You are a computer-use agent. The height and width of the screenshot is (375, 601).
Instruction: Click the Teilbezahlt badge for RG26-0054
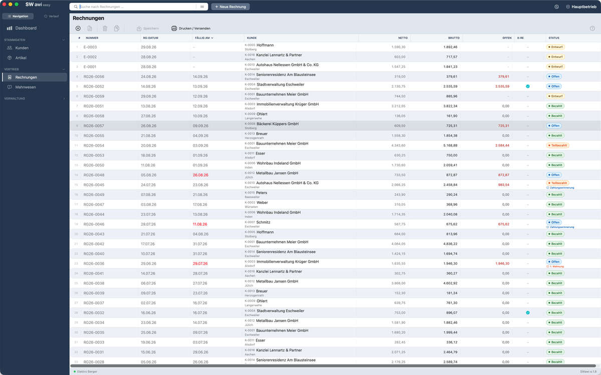tap(558, 145)
